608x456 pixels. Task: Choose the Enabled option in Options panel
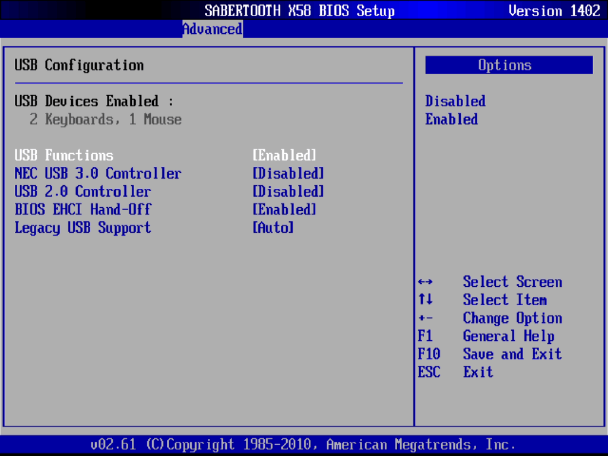(x=451, y=119)
